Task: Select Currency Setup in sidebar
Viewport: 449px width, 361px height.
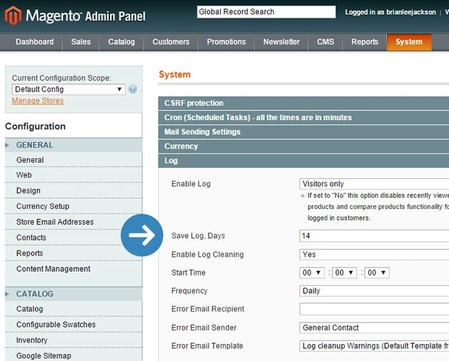Action: (74, 206)
